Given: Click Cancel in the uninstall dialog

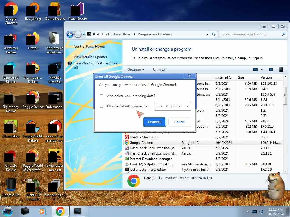Looking at the screenshot, I should click(179, 122).
